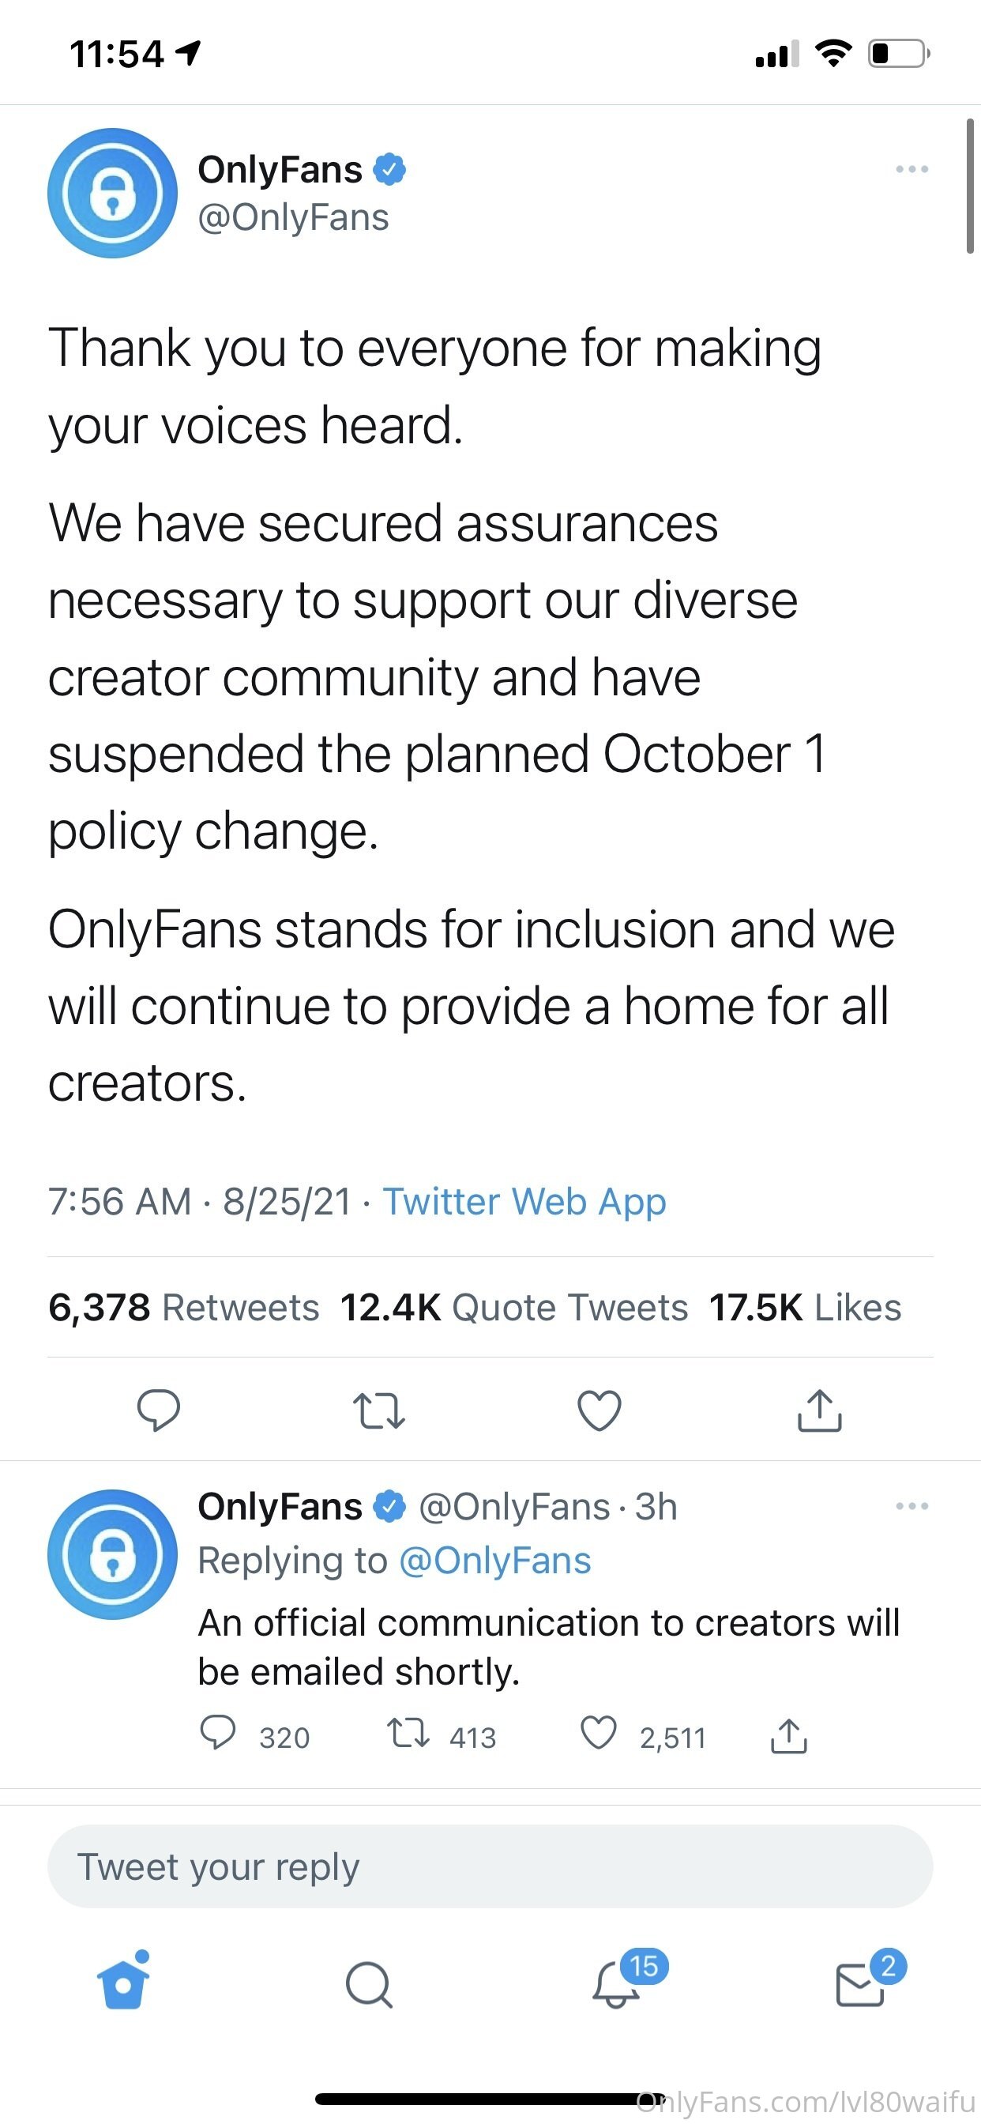
Task: Tap the 'Tweet your reply' field
Action: tap(490, 1866)
